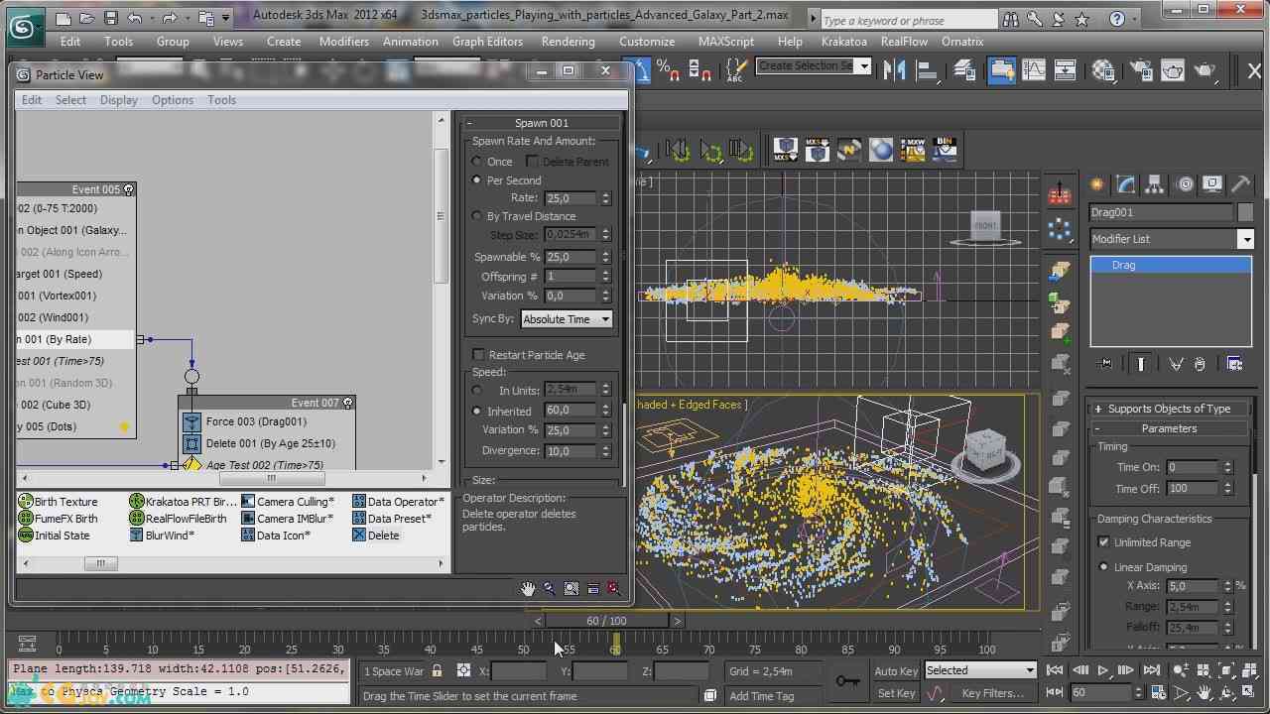Open the Modifiers menu
This screenshot has height=714, width=1270.
click(344, 42)
